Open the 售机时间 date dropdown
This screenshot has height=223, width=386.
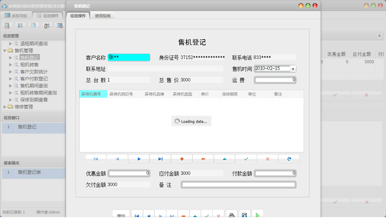click(293, 68)
